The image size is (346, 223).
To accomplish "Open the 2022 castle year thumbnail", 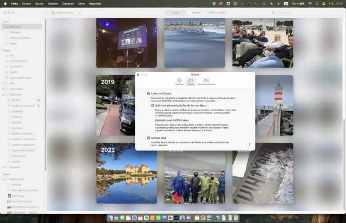I will pyautogui.click(x=127, y=173).
